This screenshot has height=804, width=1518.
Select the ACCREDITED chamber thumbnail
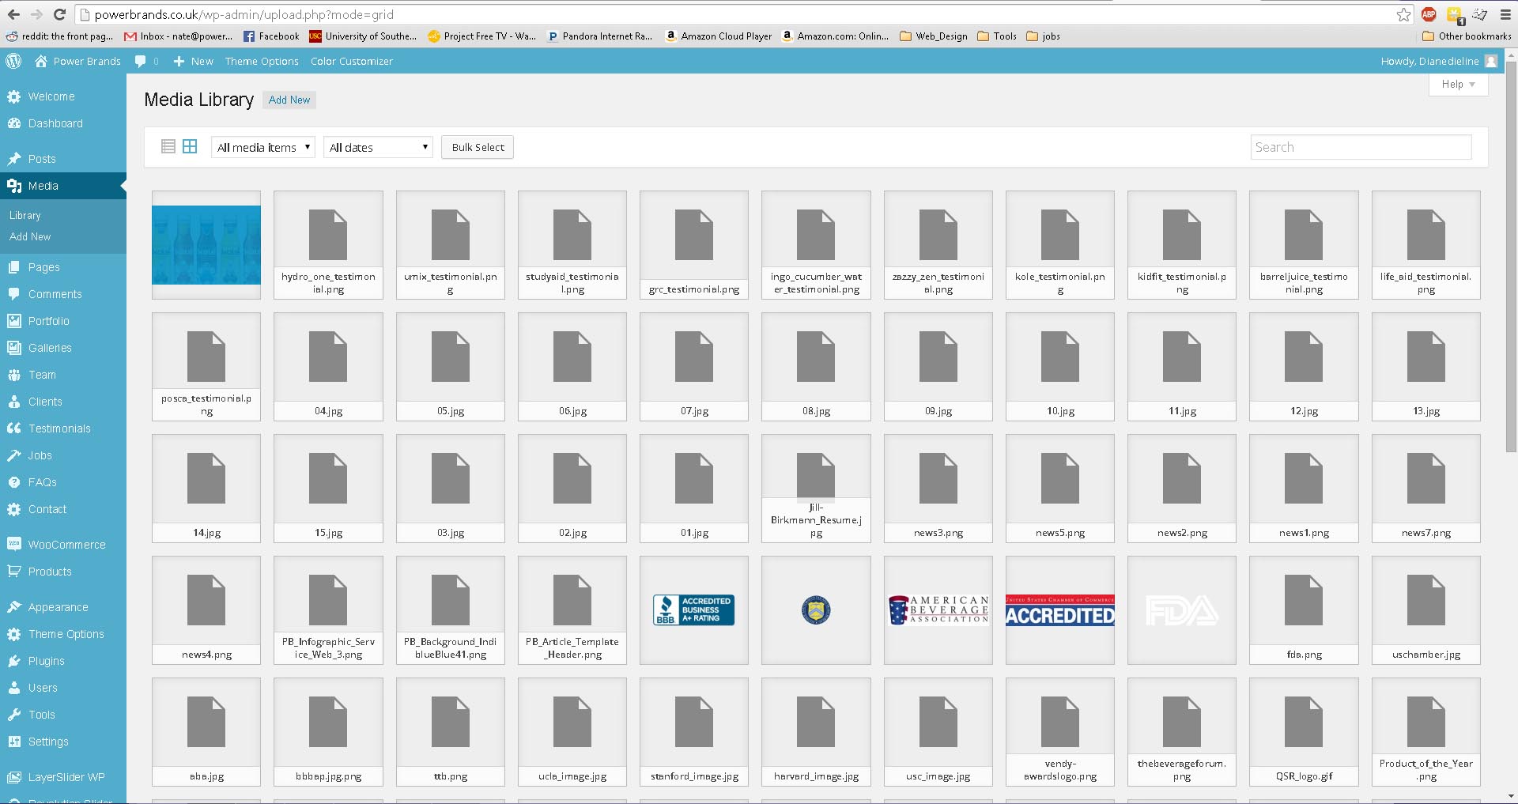pos(1060,610)
